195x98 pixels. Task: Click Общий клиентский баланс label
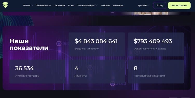(150, 49)
